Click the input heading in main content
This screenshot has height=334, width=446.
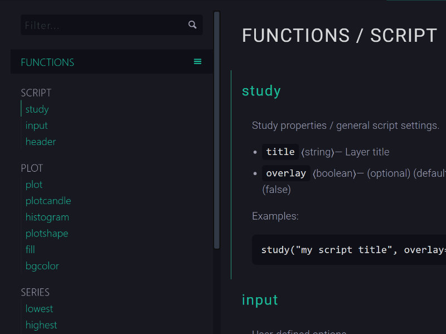[260, 300]
